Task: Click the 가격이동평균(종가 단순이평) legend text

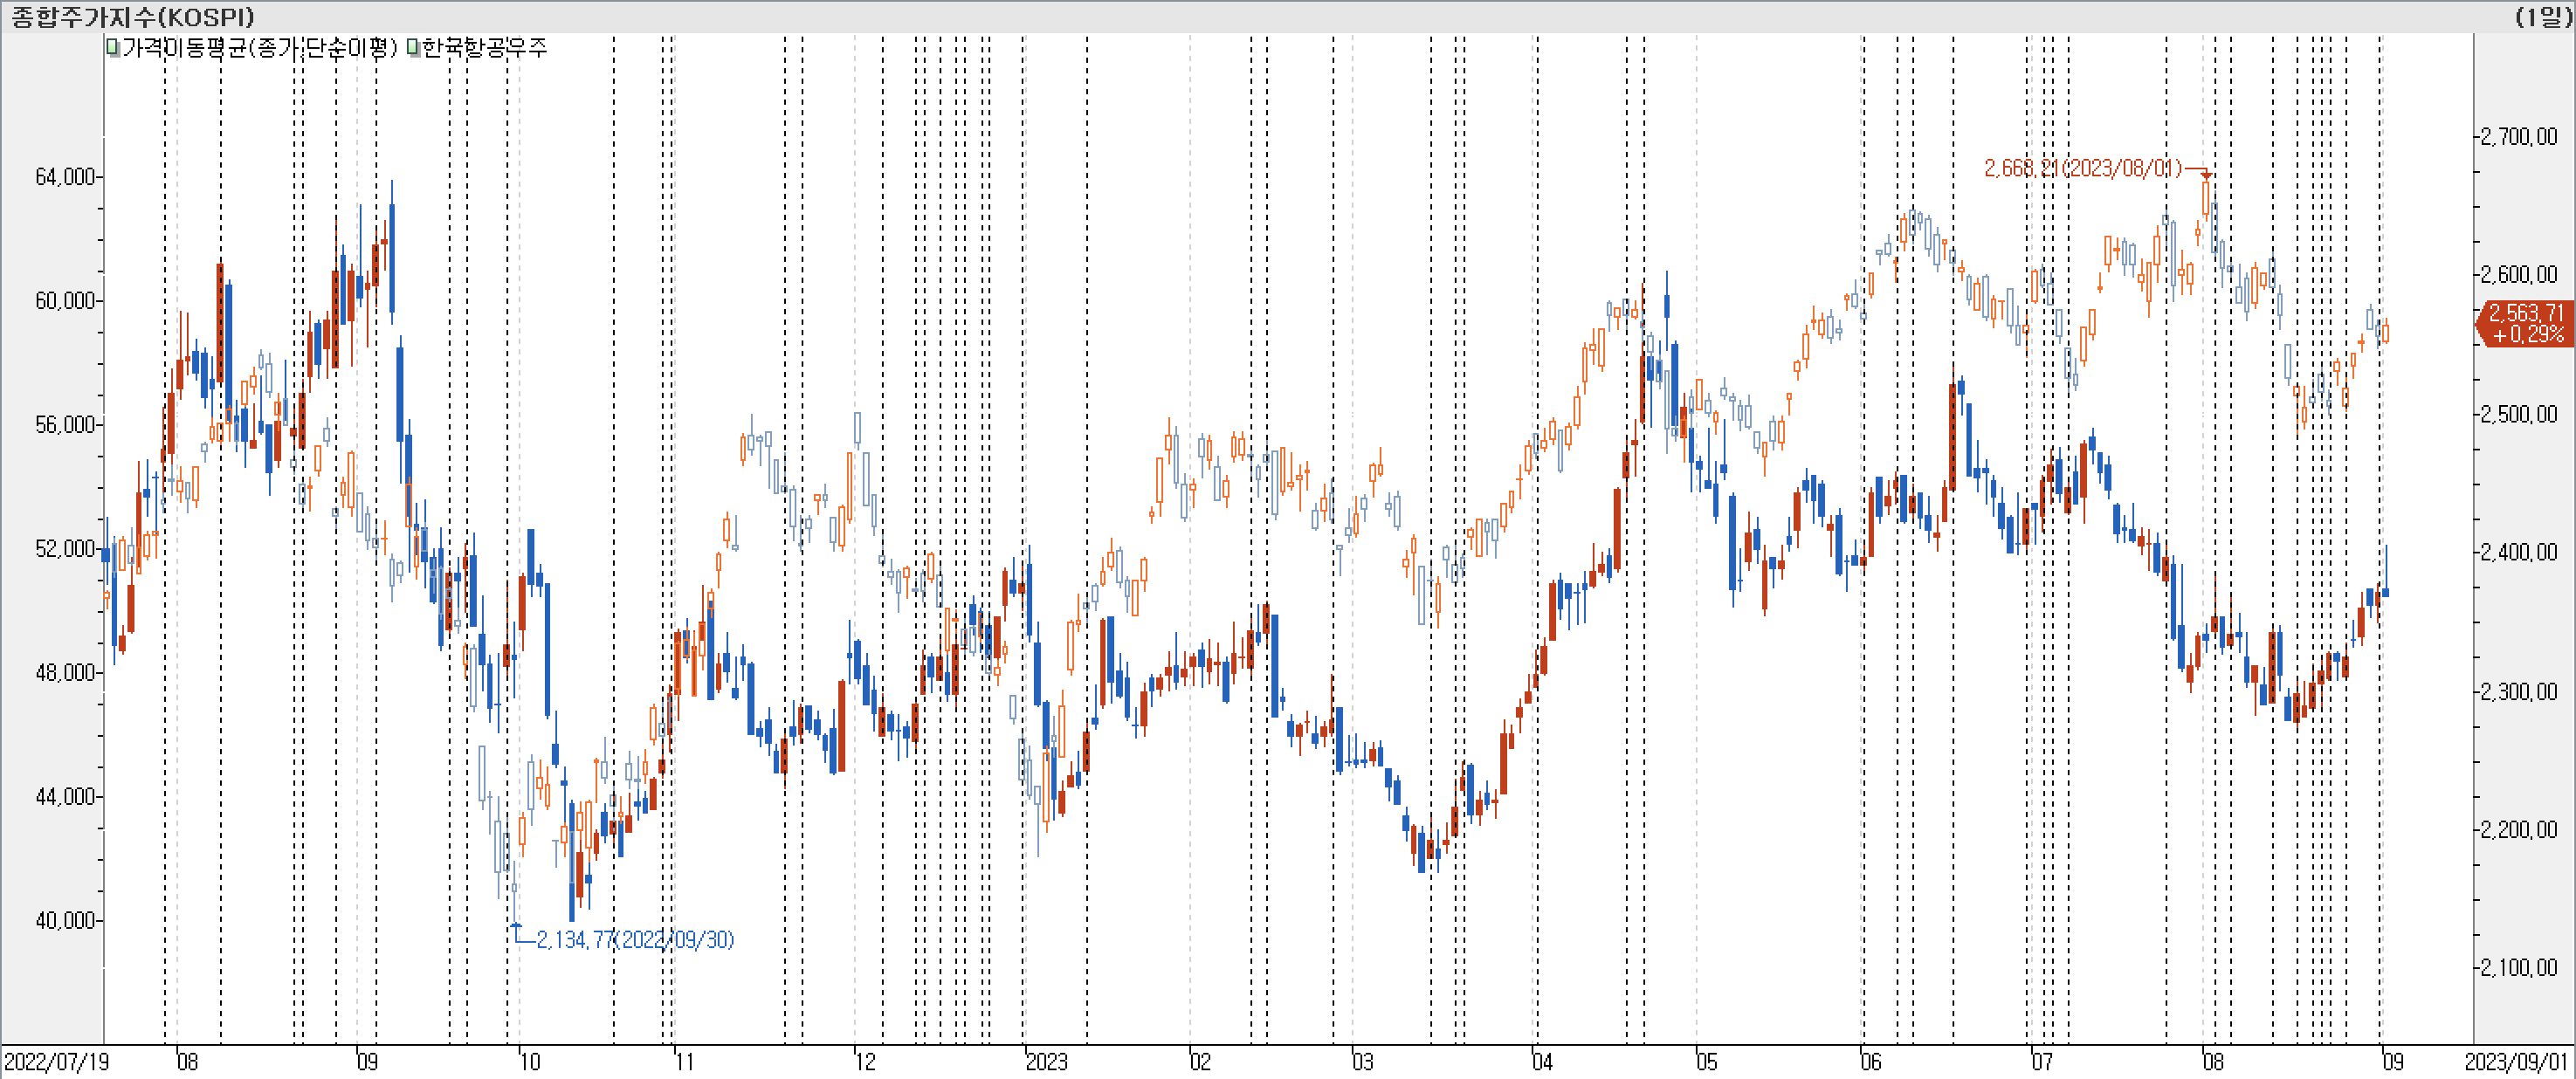Action: tap(259, 47)
